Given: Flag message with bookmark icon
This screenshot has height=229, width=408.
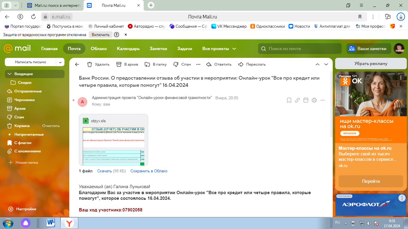Looking at the screenshot, I should pyautogui.click(x=289, y=100).
